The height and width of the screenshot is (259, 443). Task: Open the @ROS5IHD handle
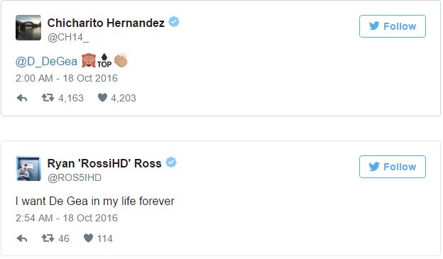(75, 178)
